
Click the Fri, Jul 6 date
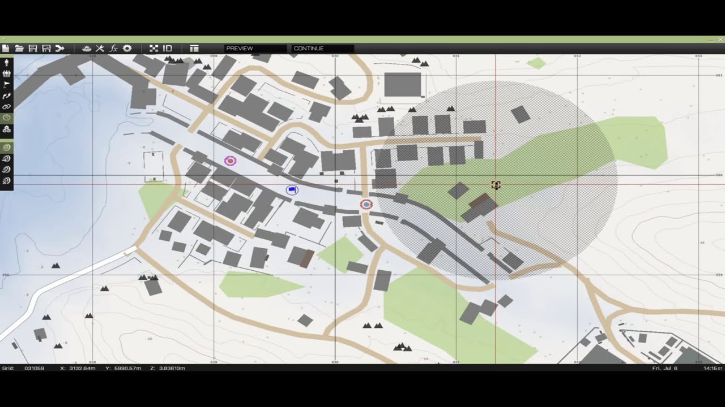(x=664, y=368)
